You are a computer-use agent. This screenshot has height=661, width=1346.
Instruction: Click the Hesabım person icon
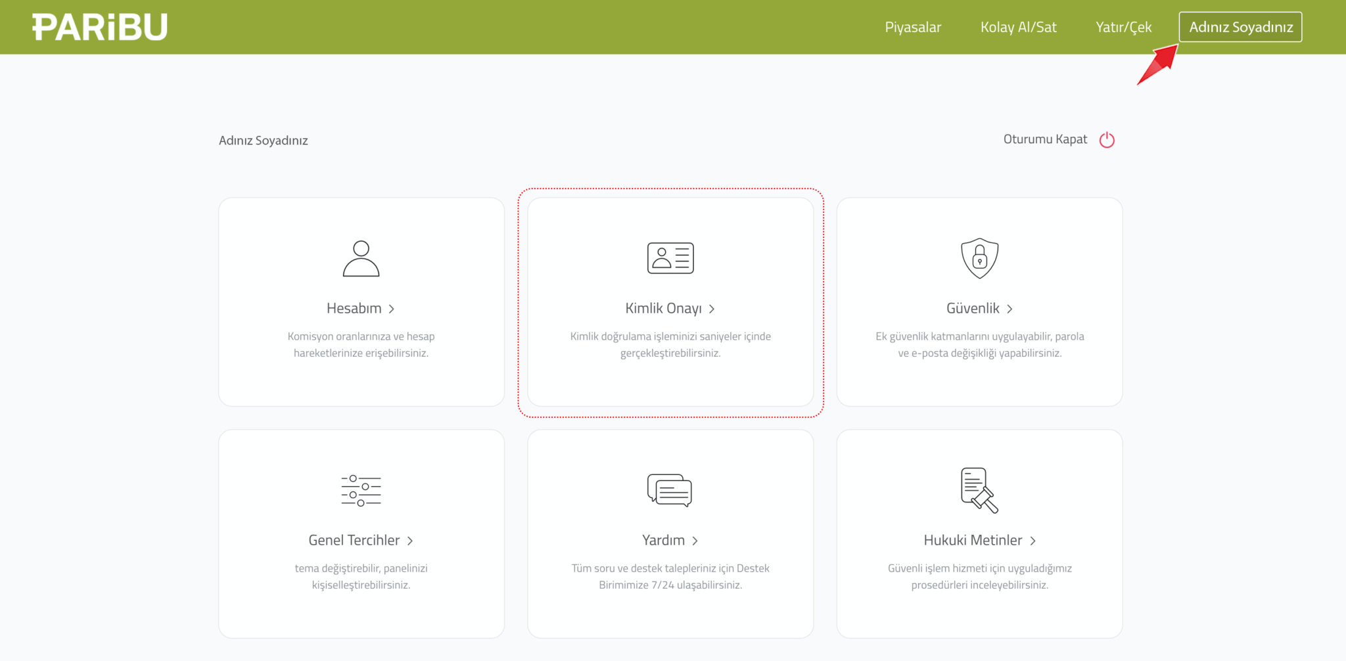pyautogui.click(x=361, y=258)
